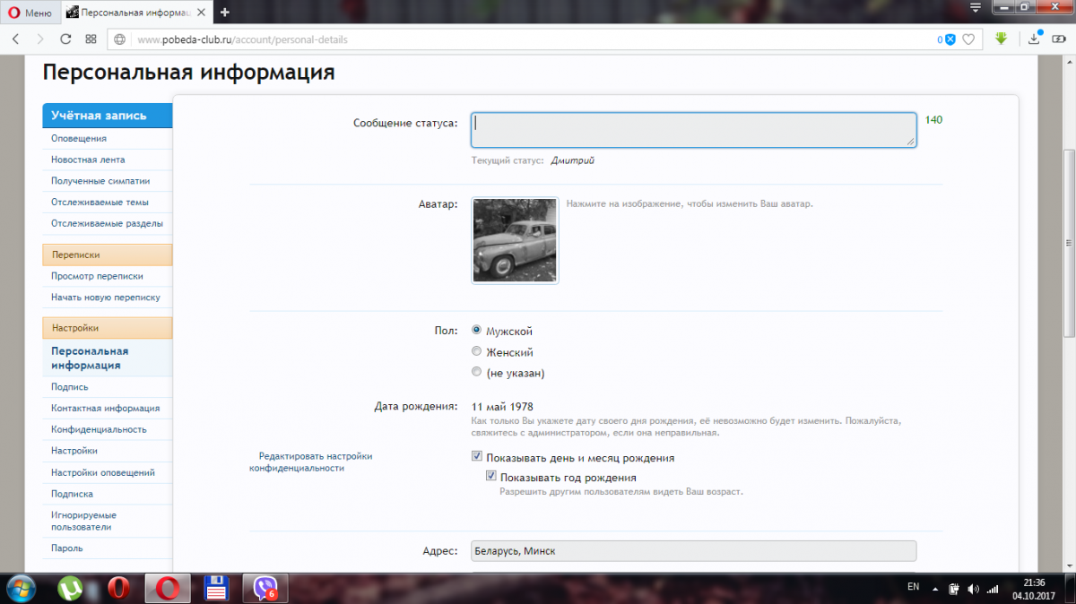The height and width of the screenshot is (604, 1076).
Task: Open the Opera Меню button
Action: click(x=30, y=13)
